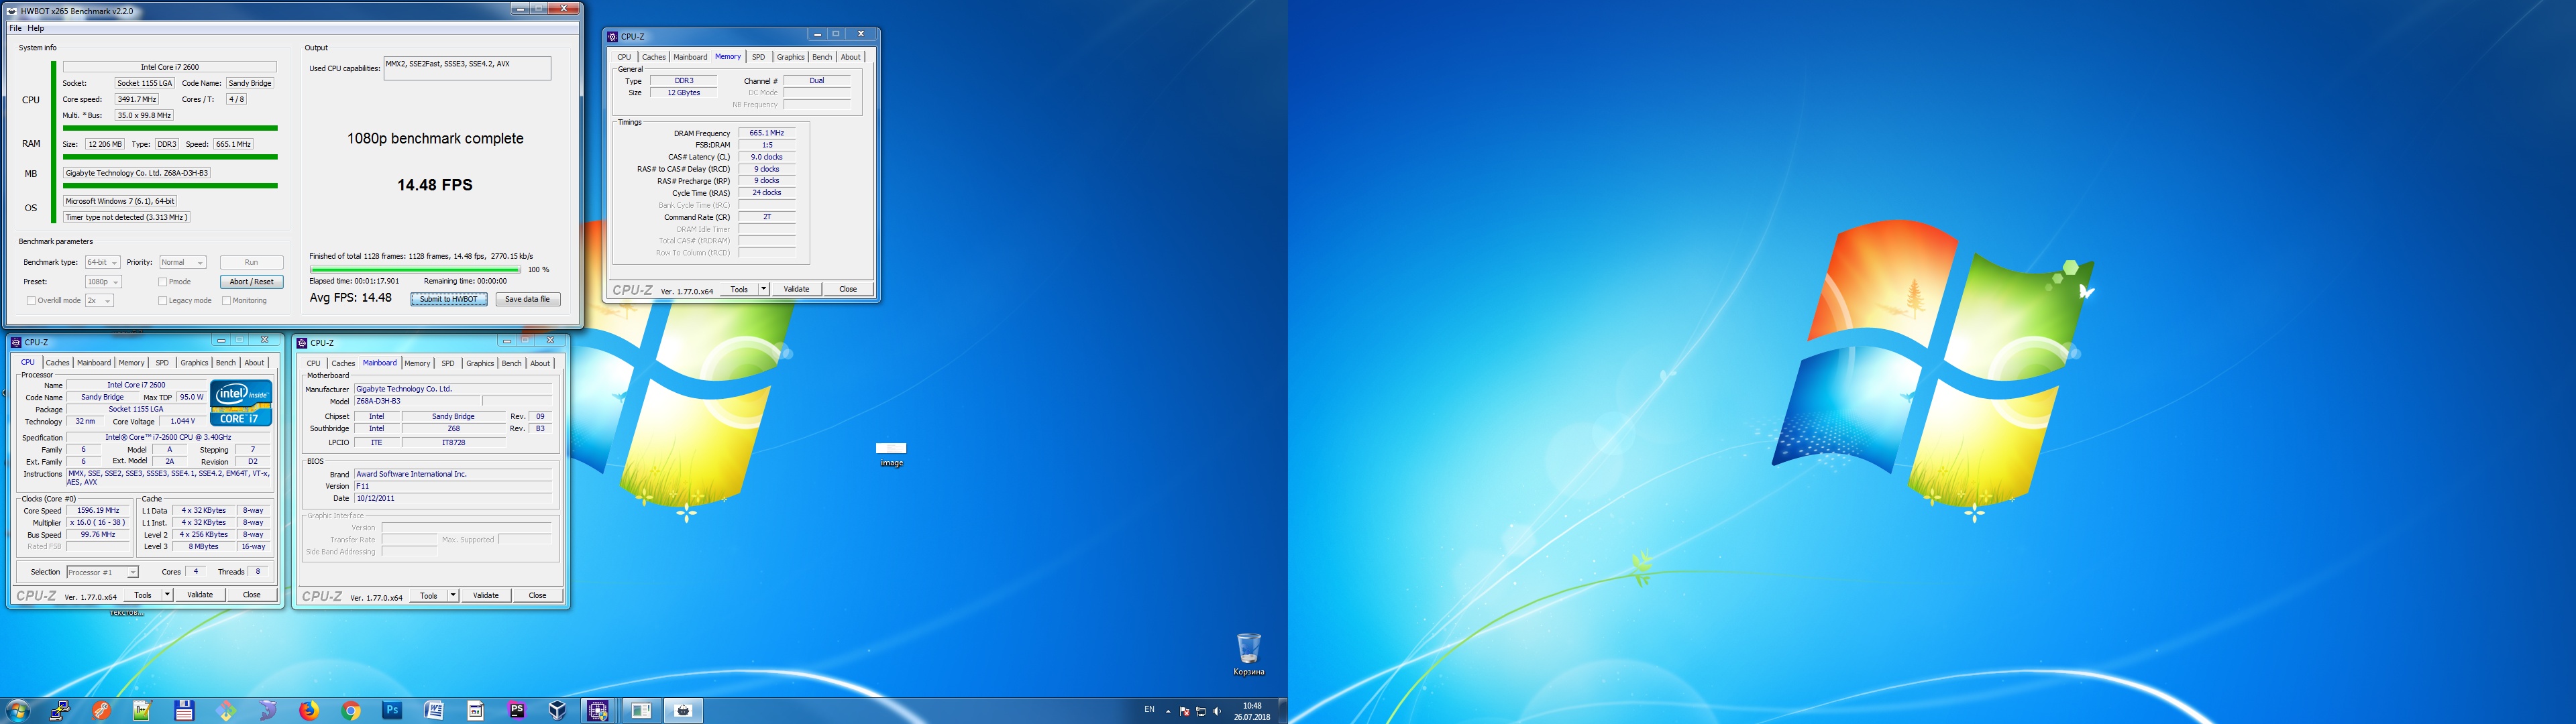Viewport: 2576px width, 724px height.
Task: Open the document-with-image taskbar app
Action: 475,710
